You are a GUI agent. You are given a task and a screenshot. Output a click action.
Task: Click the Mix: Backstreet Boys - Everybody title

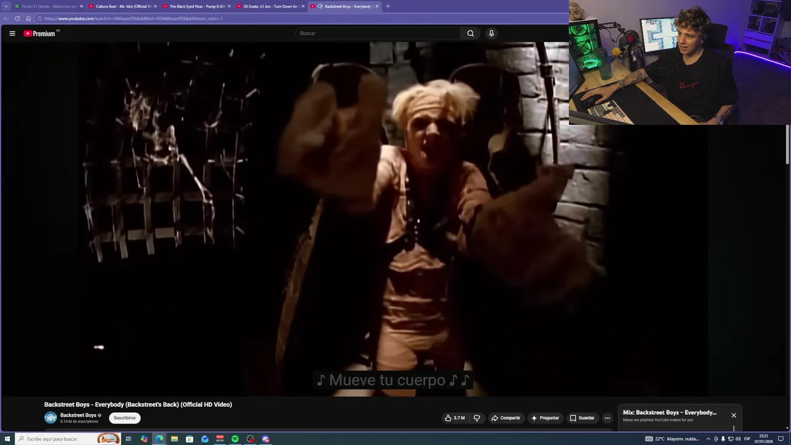tap(670, 412)
